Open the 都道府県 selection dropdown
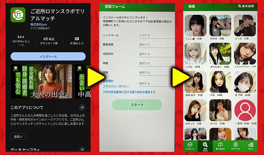The image size is (264, 155). click(x=156, y=45)
